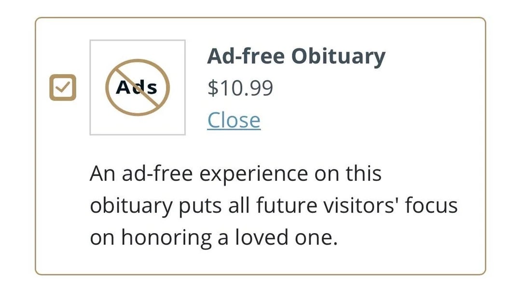Viewport: 521px width, 302px height.
Task: Click the ad-free experience description paragraph
Action: click(273, 206)
